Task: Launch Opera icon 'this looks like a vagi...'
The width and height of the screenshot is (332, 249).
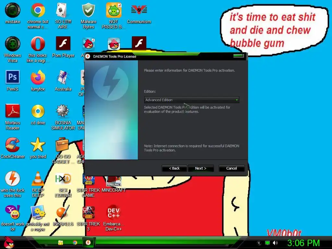Action: click(x=38, y=44)
